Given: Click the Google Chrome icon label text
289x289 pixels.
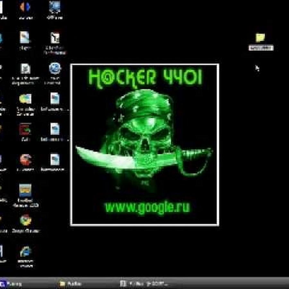Looking at the screenshot, I should click(26, 231).
